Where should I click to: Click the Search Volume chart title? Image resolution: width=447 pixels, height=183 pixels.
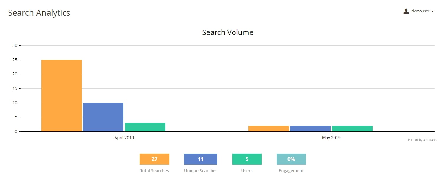[x=227, y=32]
